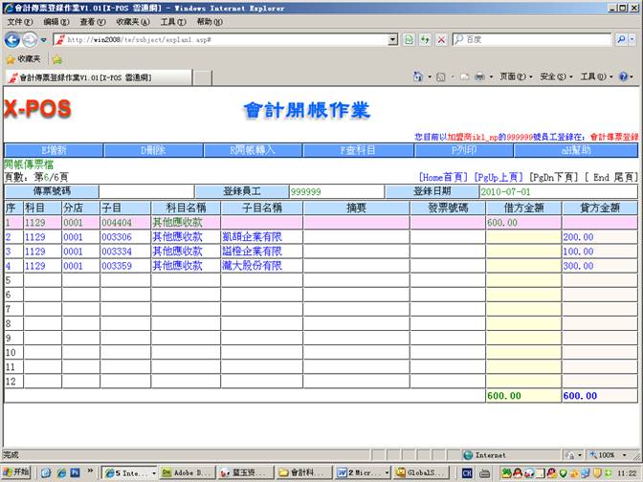This screenshot has height=482, width=643.
Task: Click the search magnifier icon
Action: pos(620,39)
